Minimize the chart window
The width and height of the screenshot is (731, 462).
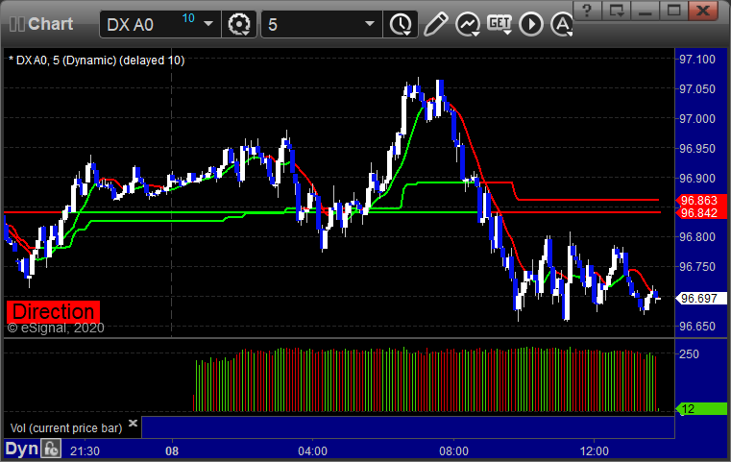pyautogui.click(x=645, y=11)
